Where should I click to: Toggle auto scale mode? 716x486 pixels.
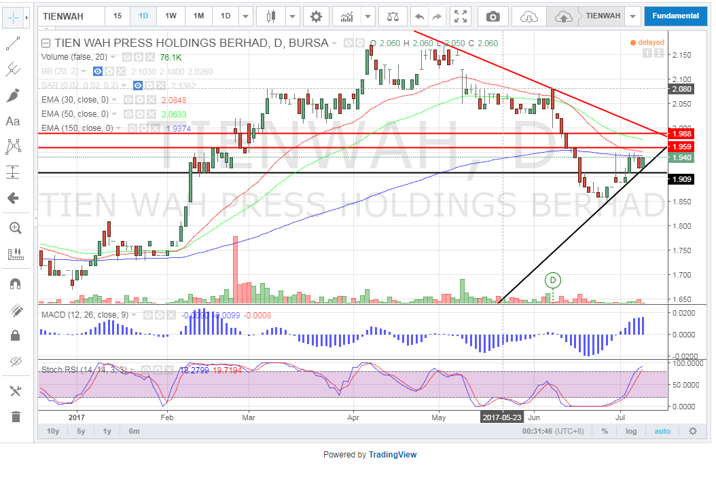(x=662, y=431)
